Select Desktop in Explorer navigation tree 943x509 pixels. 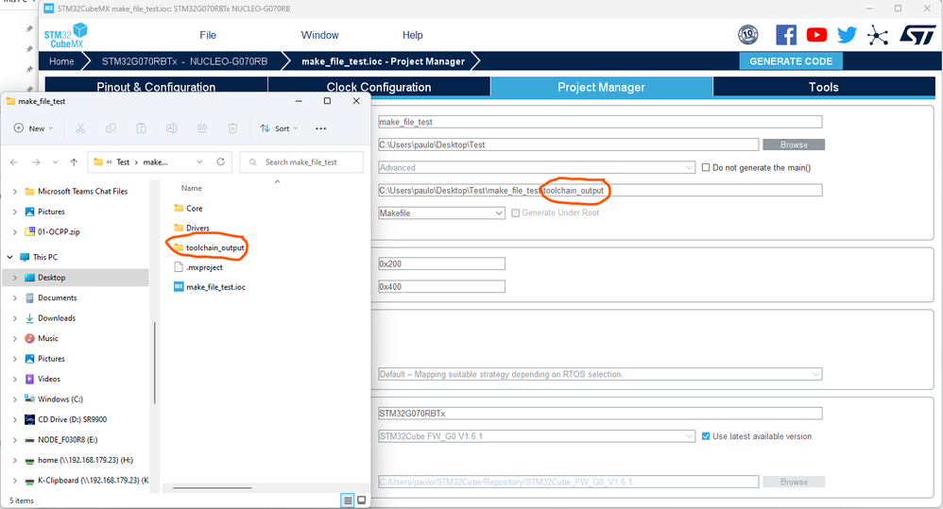point(77,278)
